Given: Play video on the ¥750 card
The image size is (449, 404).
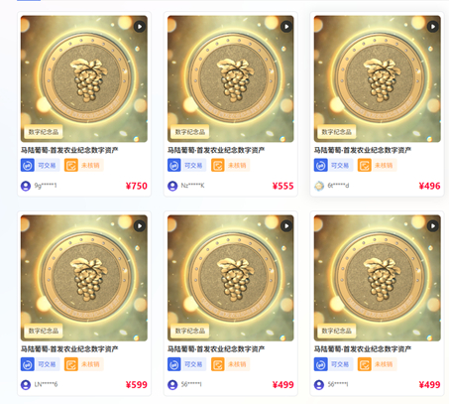Looking at the screenshot, I should [x=140, y=27].
